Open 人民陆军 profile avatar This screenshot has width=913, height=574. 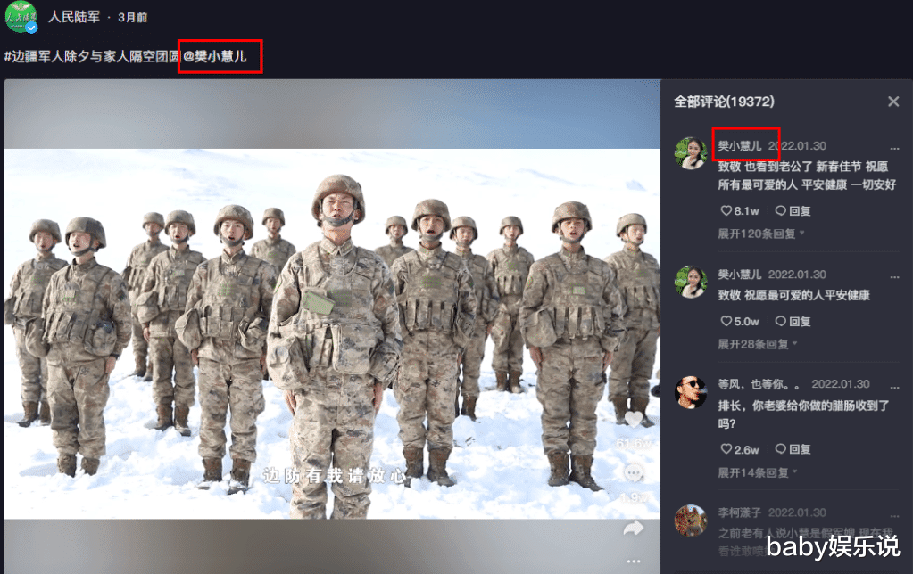pyautogui.click(x=21, y=18)
